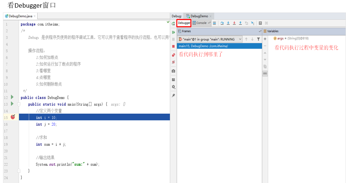Click the Step Over icon
This screenshot has width=346, height=183.
[x=222, y=23]
